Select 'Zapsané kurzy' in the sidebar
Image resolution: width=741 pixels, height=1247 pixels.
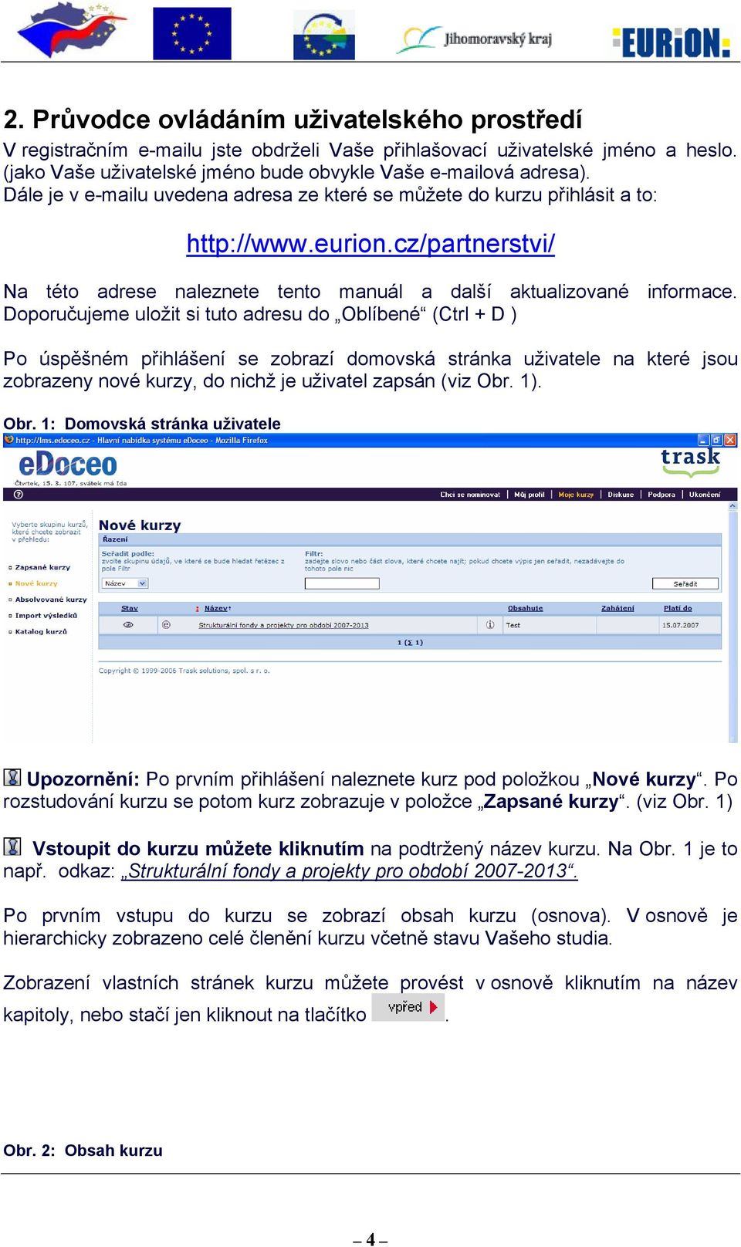42,567
